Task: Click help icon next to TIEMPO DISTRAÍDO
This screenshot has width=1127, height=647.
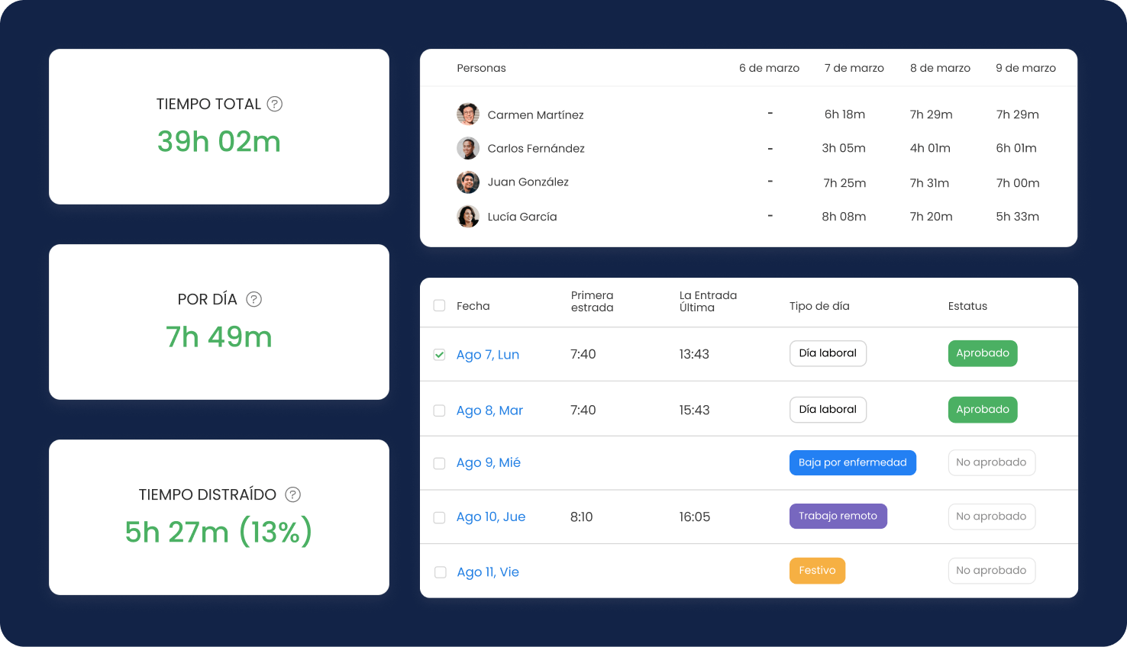Action: tap(292, 495)
